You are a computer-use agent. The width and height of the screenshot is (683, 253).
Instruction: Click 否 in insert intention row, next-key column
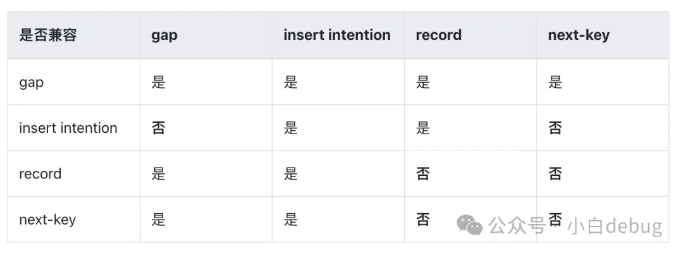click(555, 128)
